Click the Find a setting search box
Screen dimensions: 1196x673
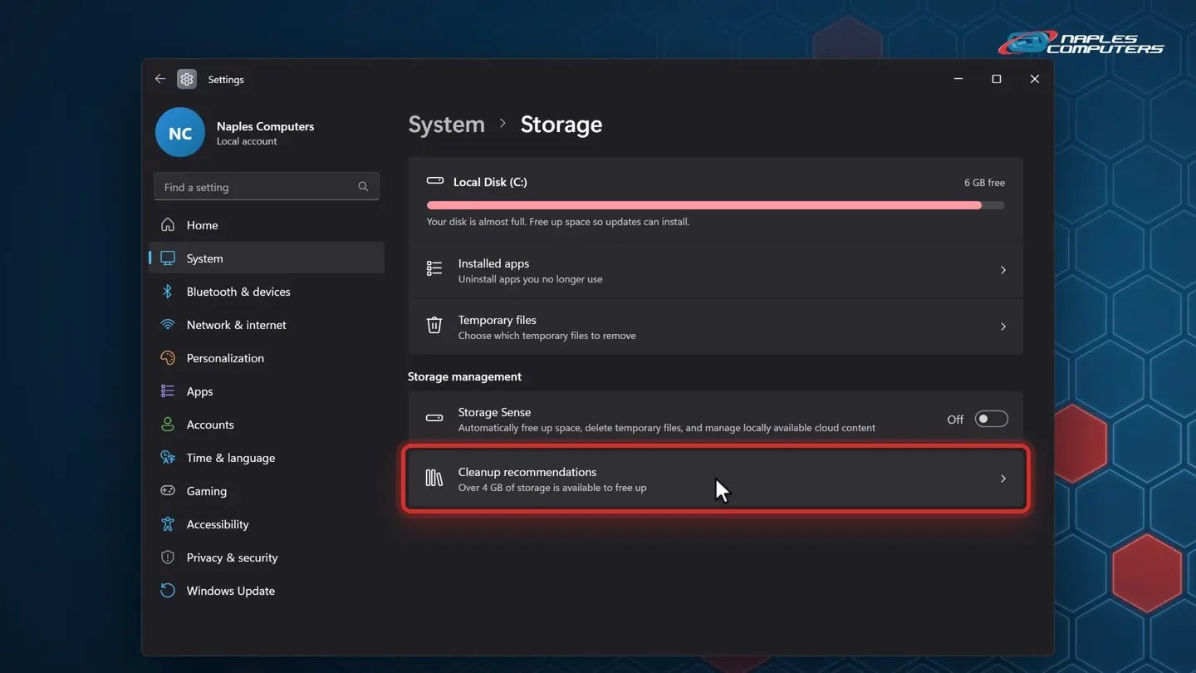tap(267, 187)
